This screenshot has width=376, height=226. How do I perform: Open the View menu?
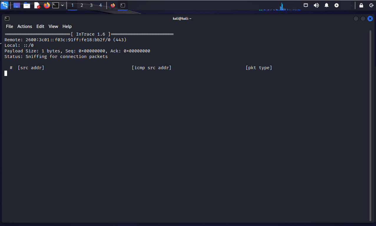53,26
